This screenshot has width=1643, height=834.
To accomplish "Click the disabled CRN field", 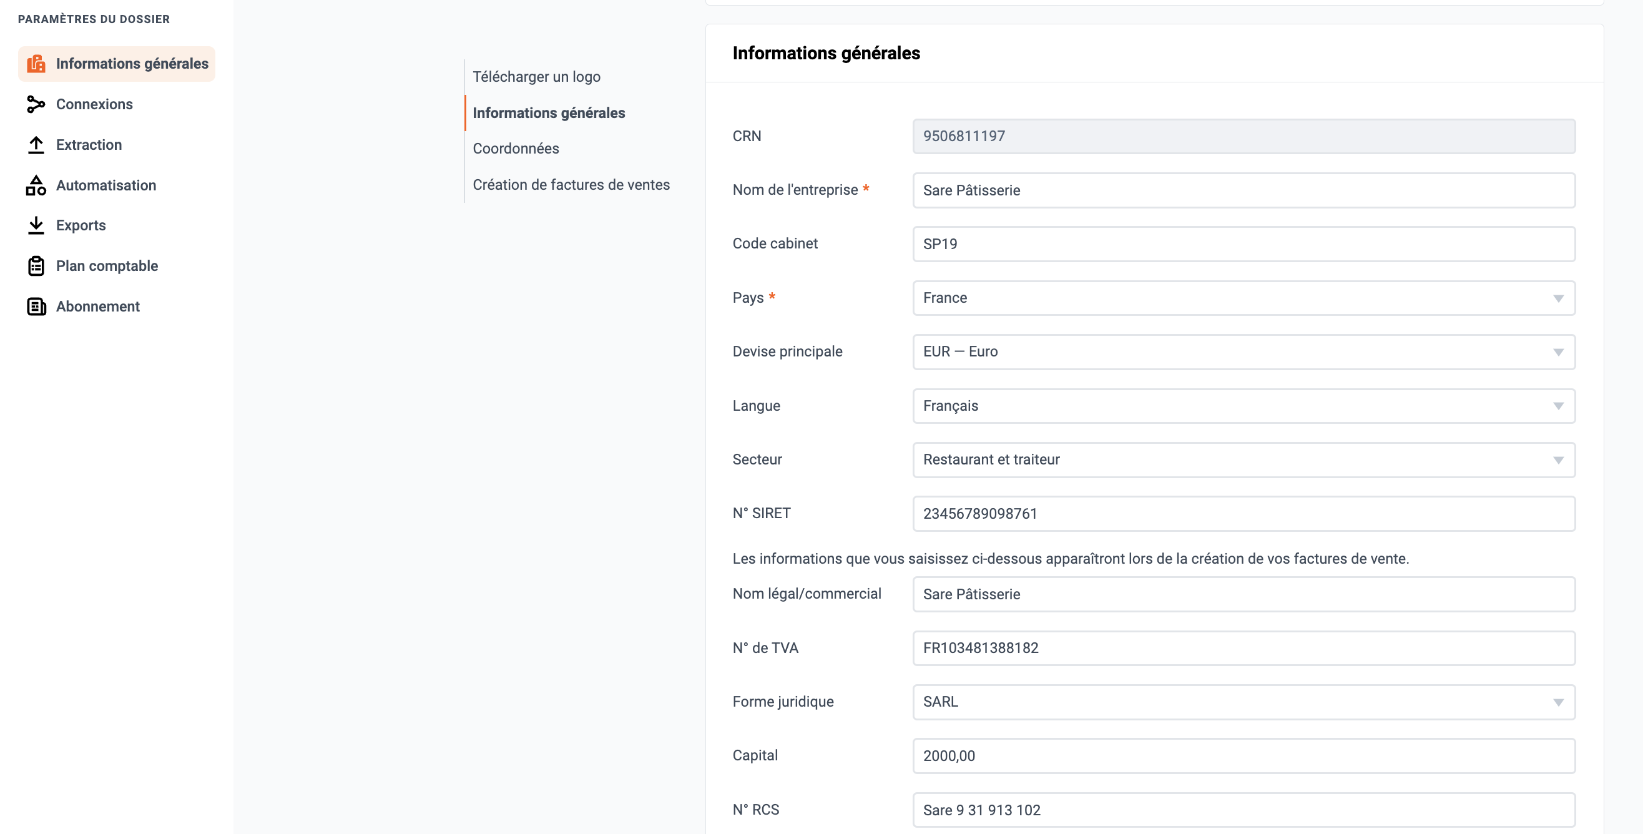I will pyautogui.click(x=1243, y=137).
